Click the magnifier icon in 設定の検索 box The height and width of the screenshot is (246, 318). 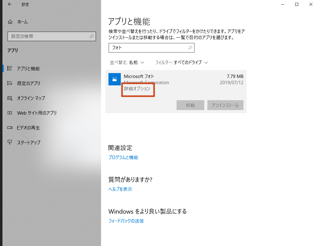tap(92, 36)
